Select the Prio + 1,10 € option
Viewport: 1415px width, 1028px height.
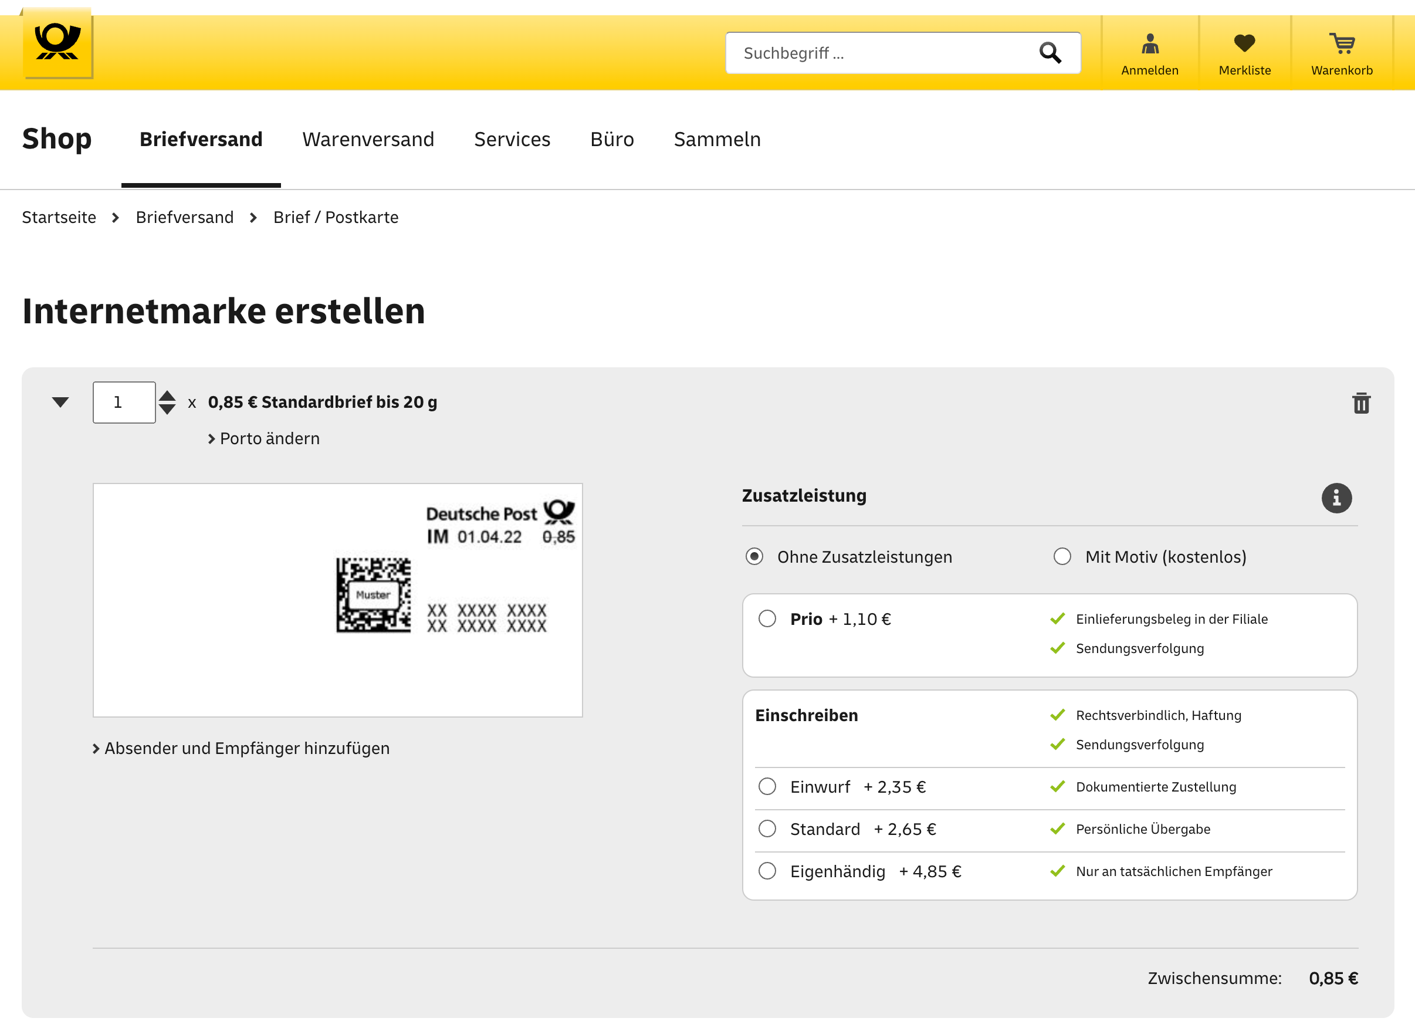click(767, 618)
